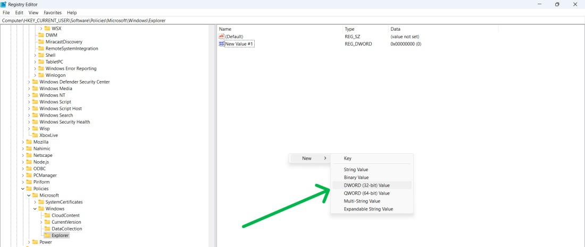
Task: Expand the Windows NT key
Action: tap(29, 95)
